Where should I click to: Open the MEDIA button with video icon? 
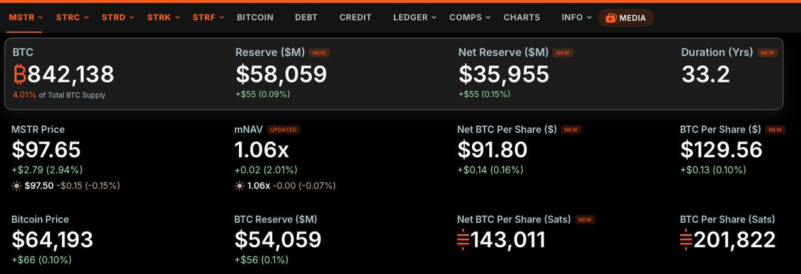click(625, 18)
